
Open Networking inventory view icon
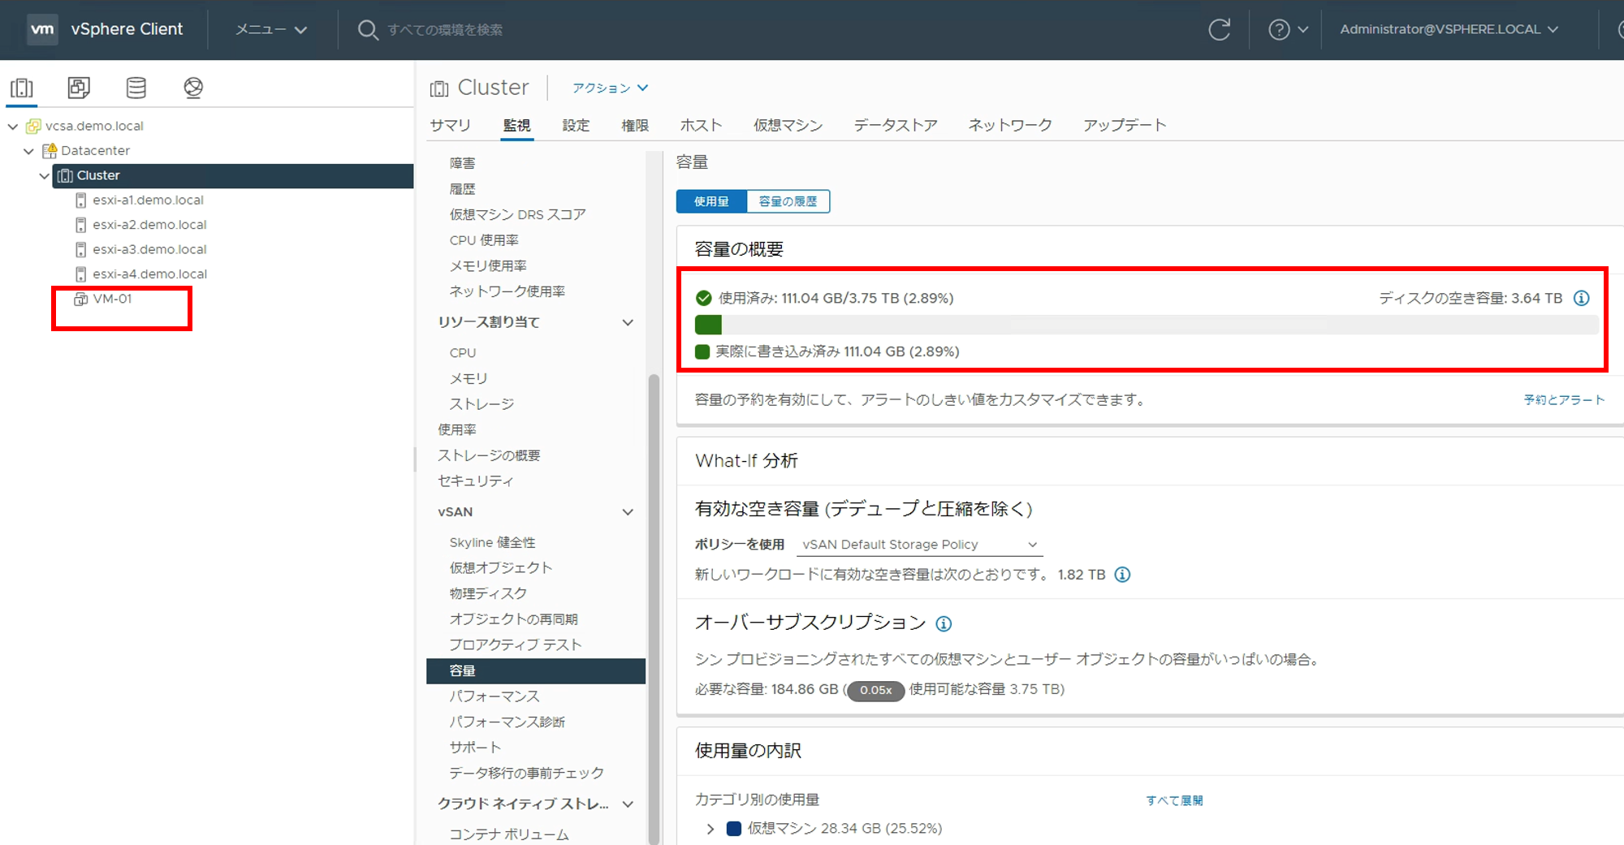[193, 88]
